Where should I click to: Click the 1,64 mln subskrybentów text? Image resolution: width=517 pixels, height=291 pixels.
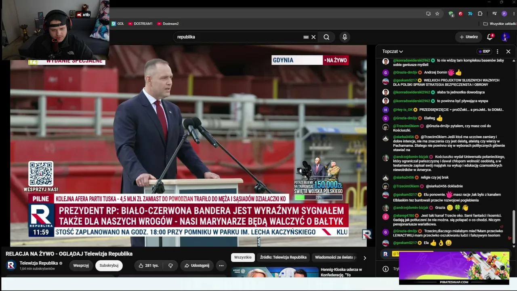pyautogui.click(x=37, y=269)
